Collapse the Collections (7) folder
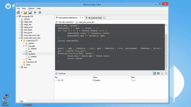The image size is (191, 107). click(21, 40)
